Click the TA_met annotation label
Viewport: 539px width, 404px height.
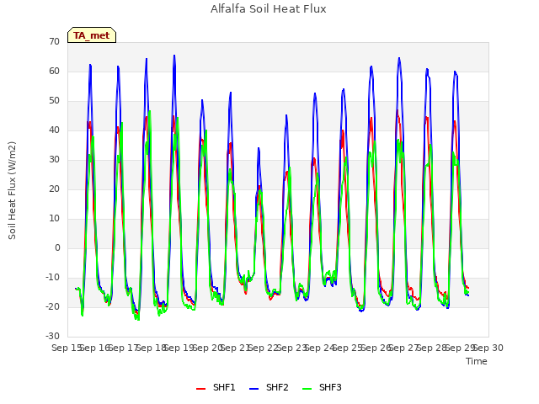[x=92, y=35]
